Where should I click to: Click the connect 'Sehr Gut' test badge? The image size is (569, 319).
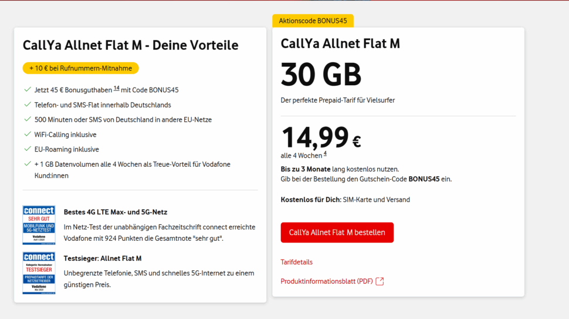pyautogui.click(x=39, y=225)
